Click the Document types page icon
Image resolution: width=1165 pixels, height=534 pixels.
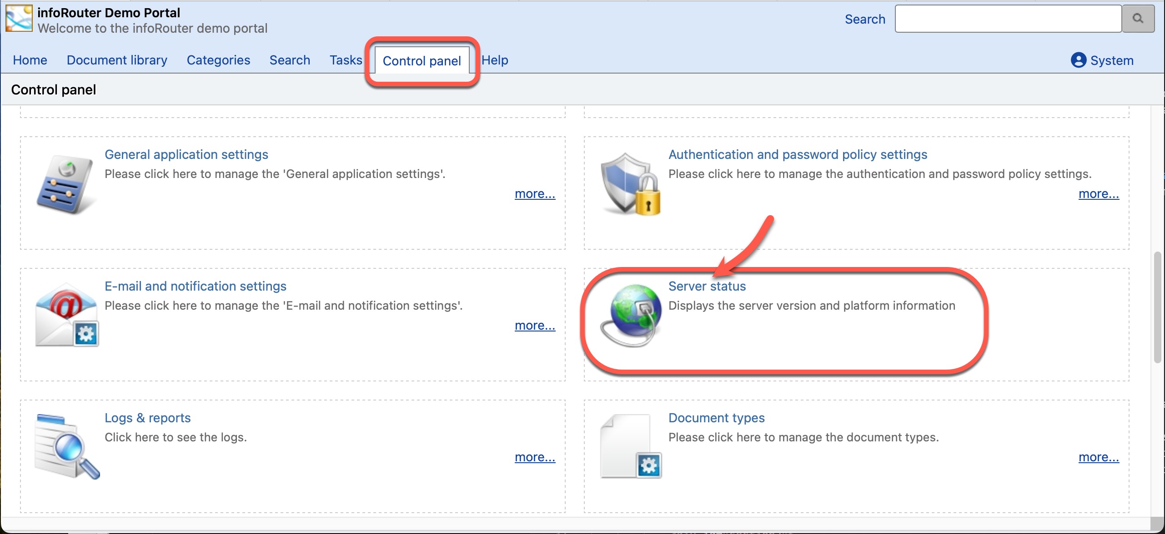click(631, 446)
